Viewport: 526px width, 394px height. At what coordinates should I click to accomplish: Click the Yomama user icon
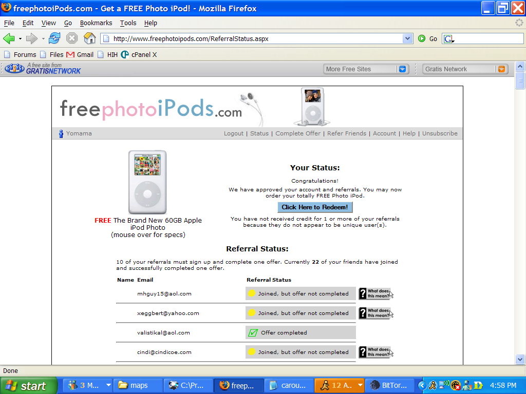tap(61, 134)
